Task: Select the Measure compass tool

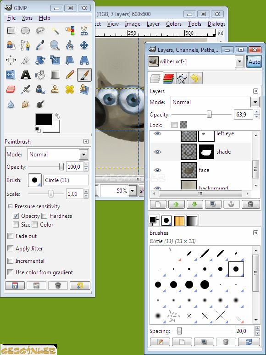Action: [x=70, y=45]
